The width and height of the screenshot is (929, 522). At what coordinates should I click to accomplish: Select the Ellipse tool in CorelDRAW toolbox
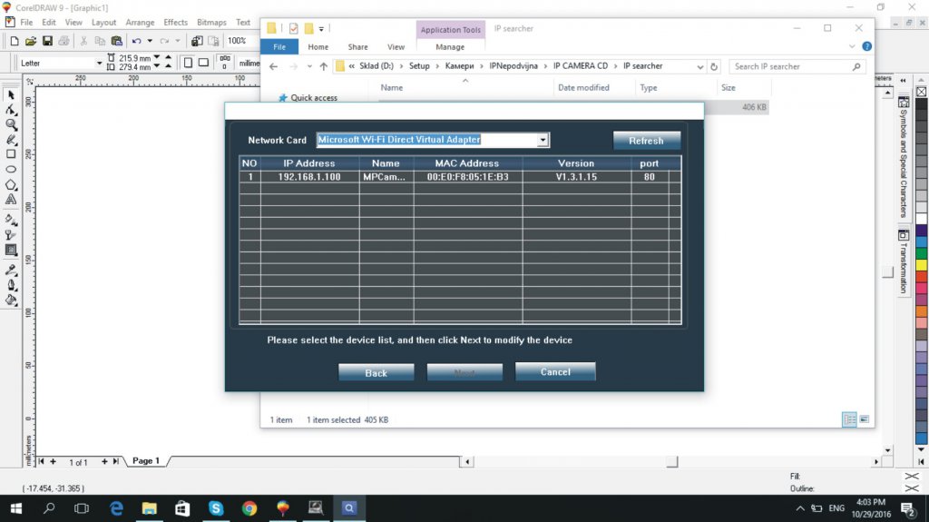11,170
